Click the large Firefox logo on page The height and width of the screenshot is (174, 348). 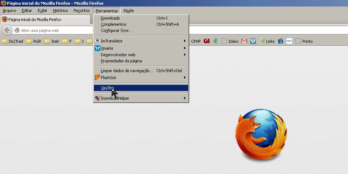261,136
